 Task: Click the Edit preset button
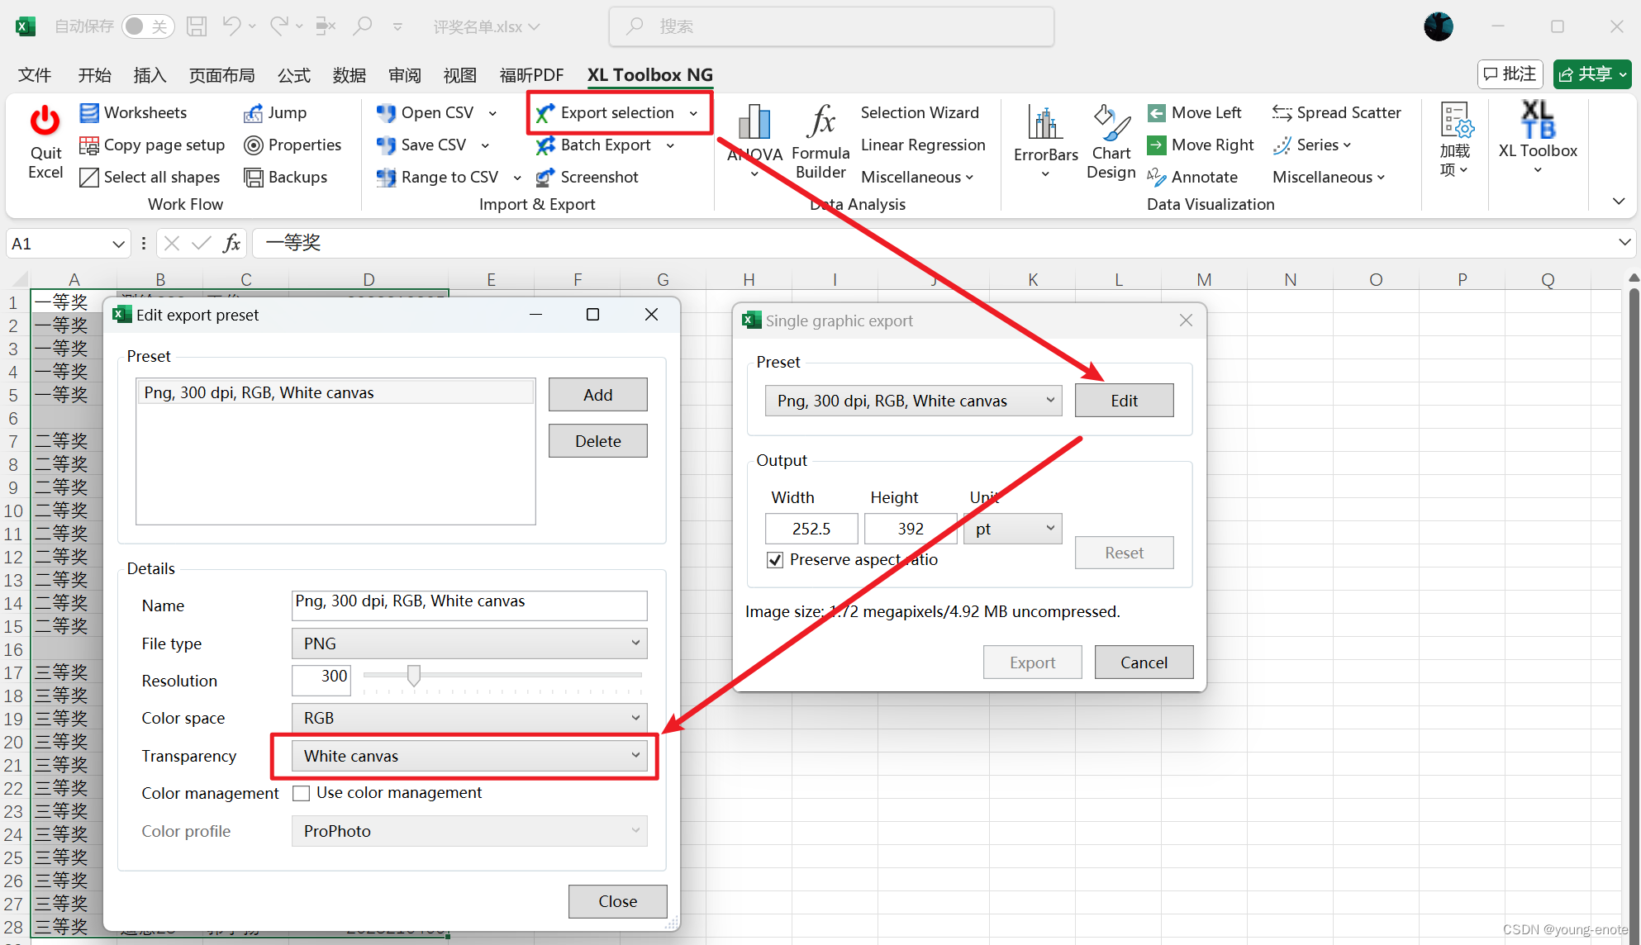(1123, 401)
